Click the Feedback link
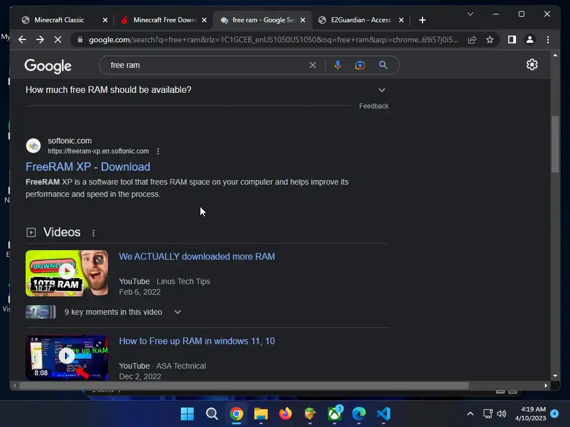 pyautogui.click(x=374, y=106)
